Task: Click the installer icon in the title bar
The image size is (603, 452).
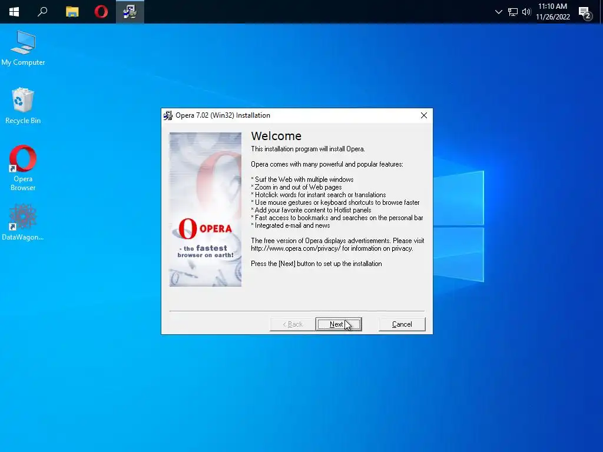Action: coord(168,115)
